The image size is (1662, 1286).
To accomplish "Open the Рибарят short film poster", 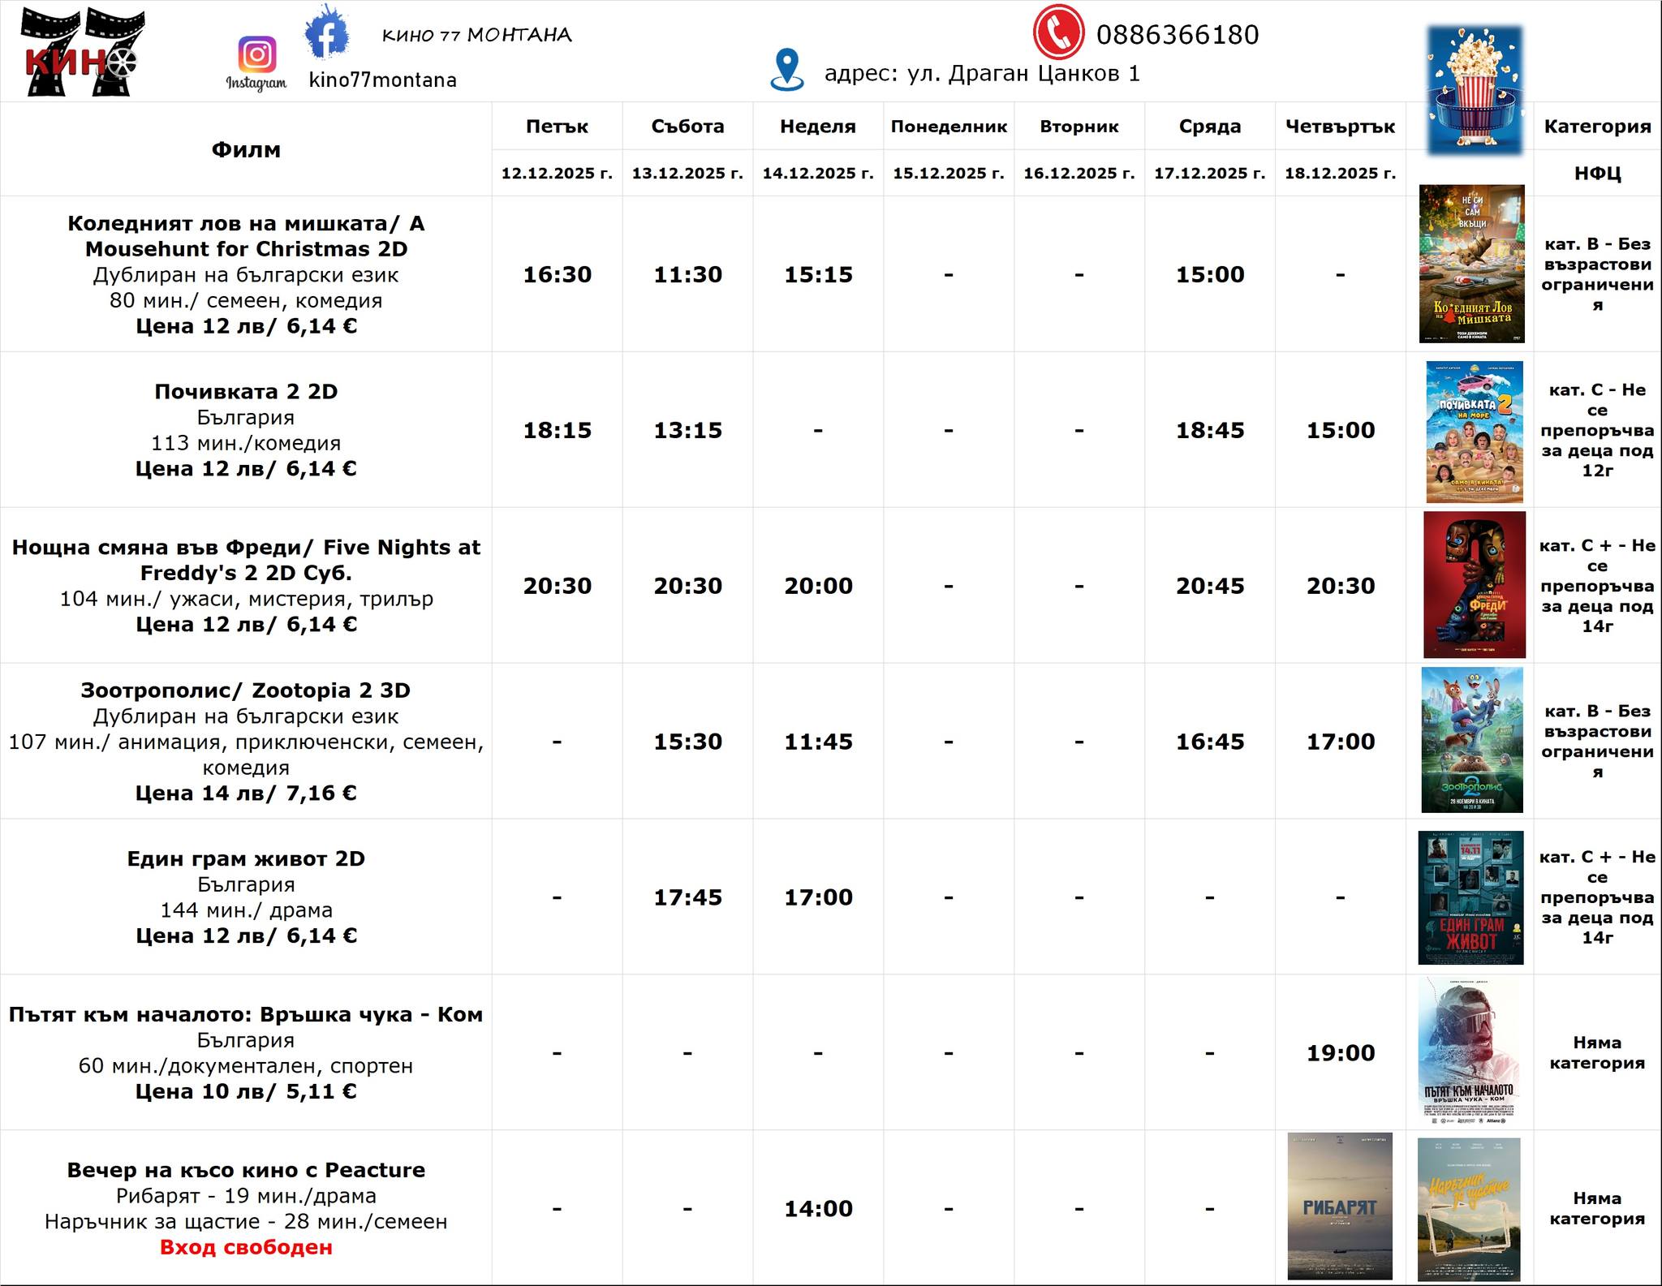I will click(1340, 1206).
